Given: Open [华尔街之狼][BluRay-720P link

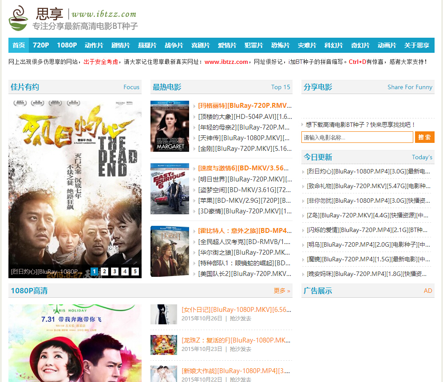Looking at the screenshot, I should tap(244, 252).
